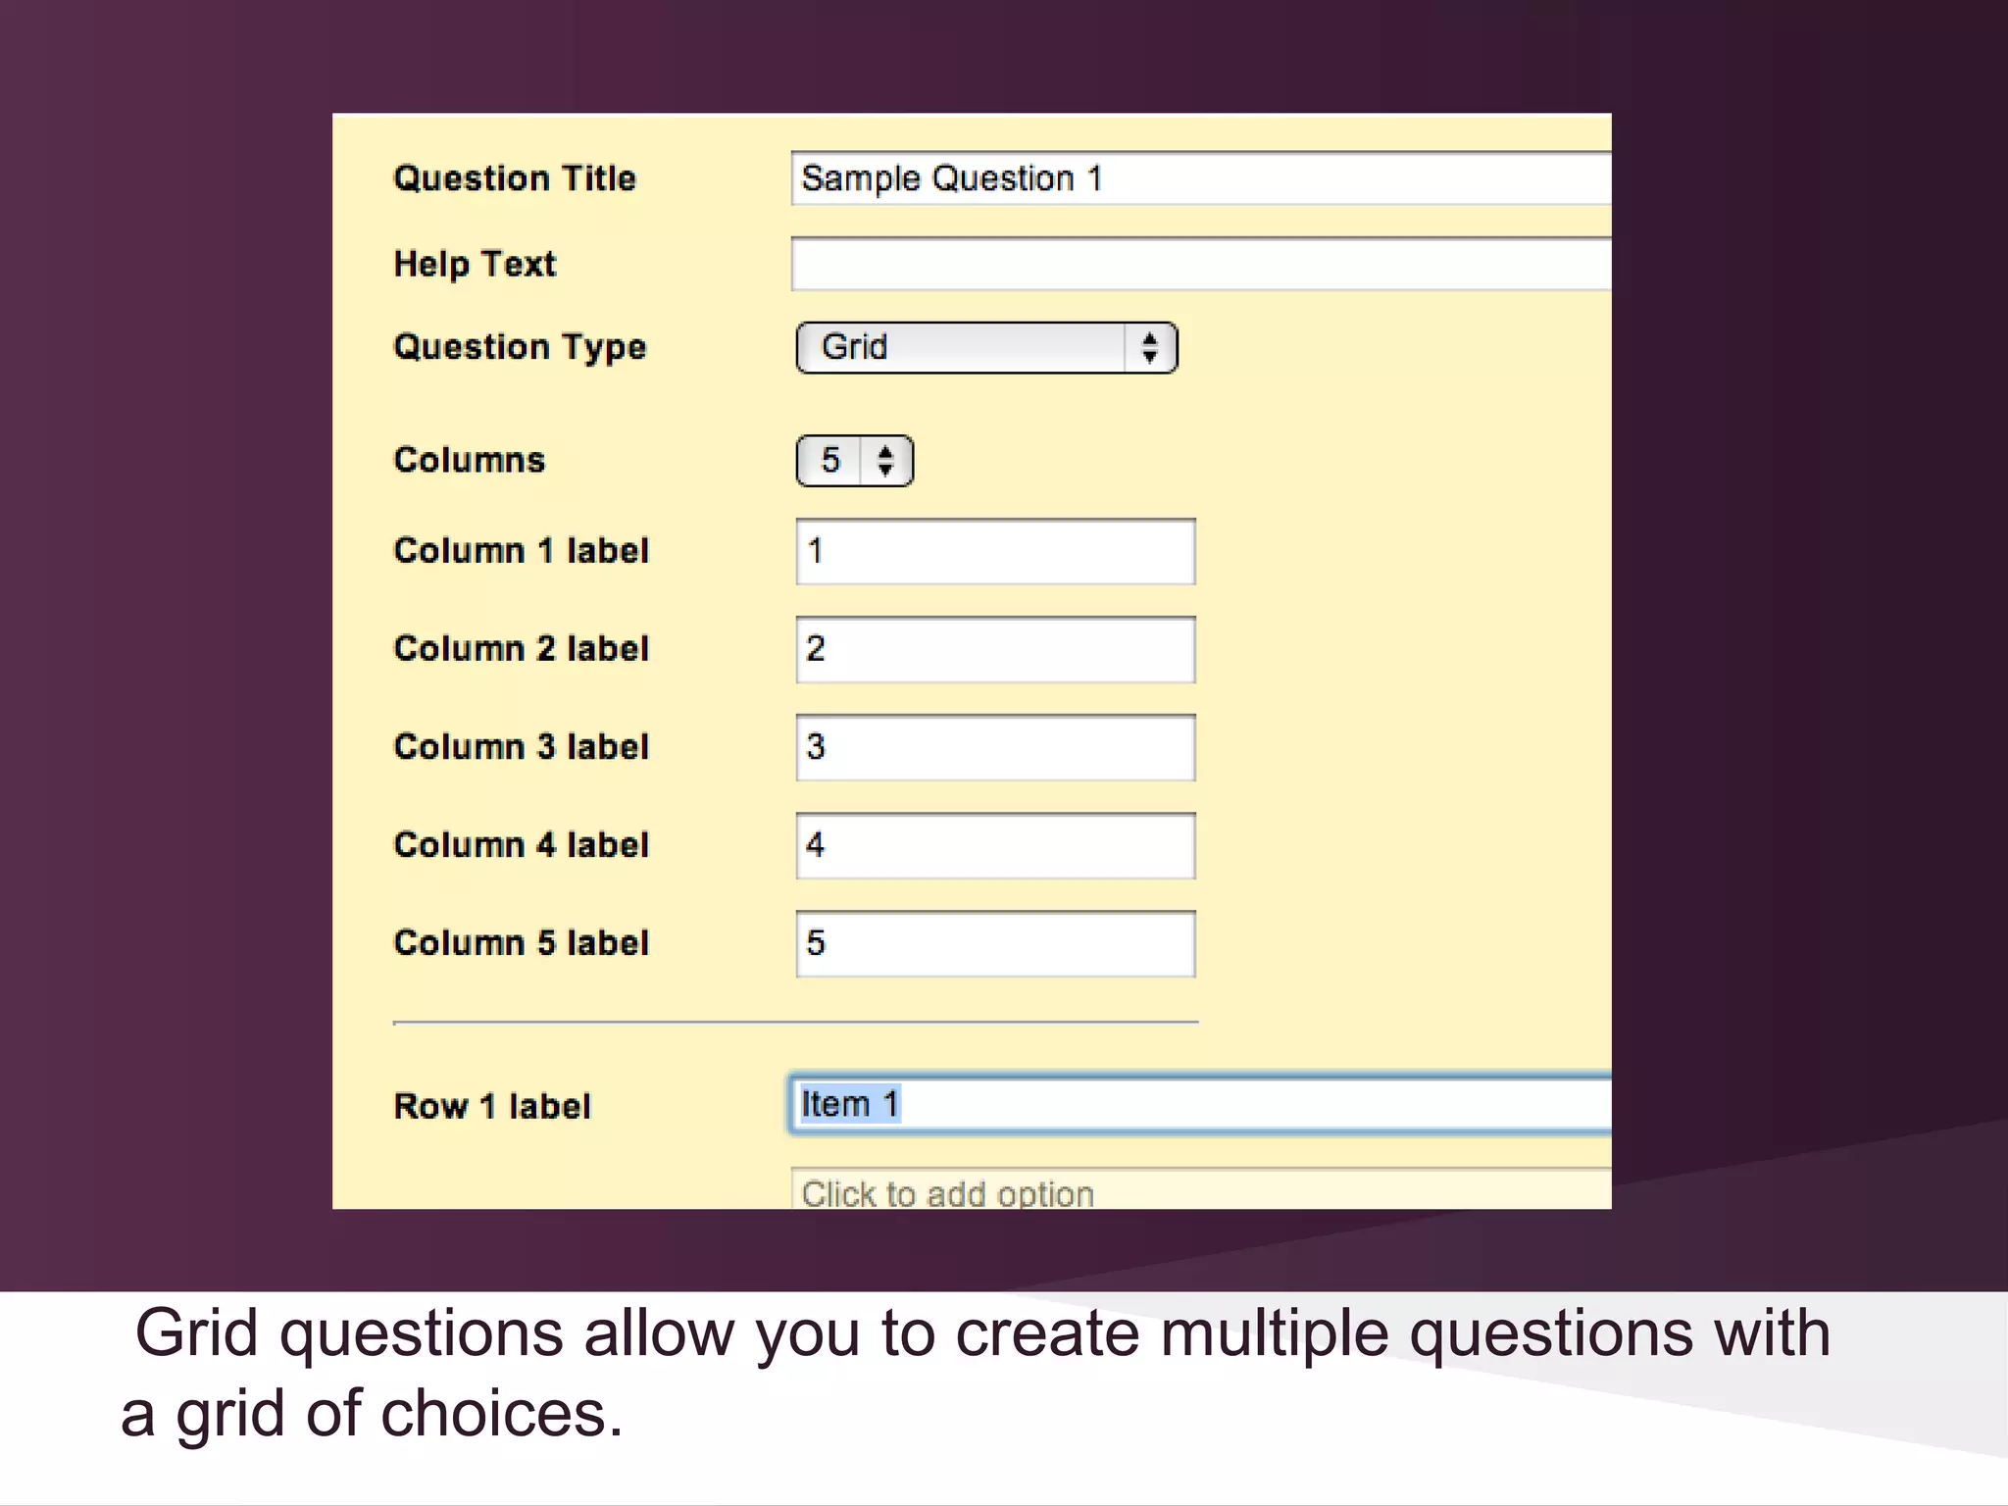Image resolution: width=2008 pixels, height=1506 pixels.
Task: Select the Column 1 label field
Action: [x=995, y=552]
